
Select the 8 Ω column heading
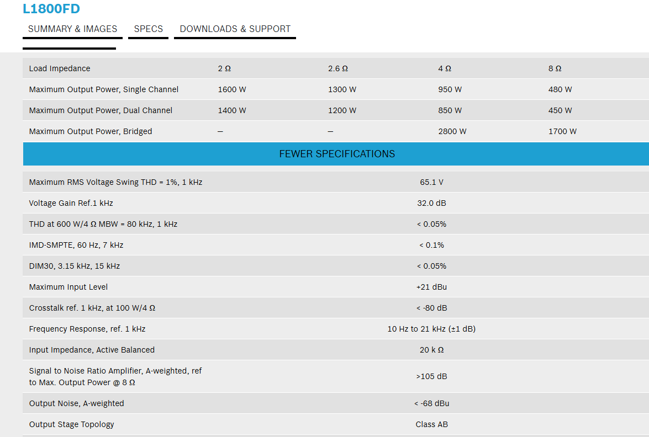(555, 68)
